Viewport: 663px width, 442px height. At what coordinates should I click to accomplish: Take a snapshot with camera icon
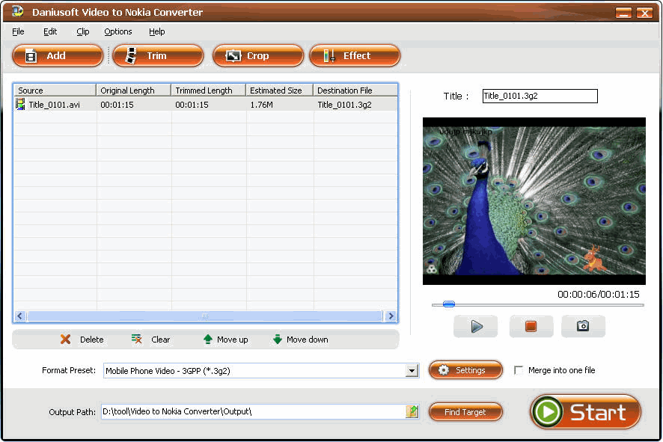(x=583, y=326)
